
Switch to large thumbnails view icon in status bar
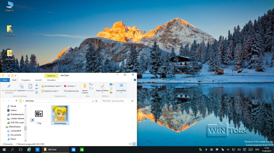134,144
